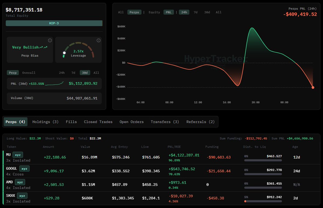Click the xyz badge next to AMD
This screenshot has height=208, width=323.
(20, 182)
